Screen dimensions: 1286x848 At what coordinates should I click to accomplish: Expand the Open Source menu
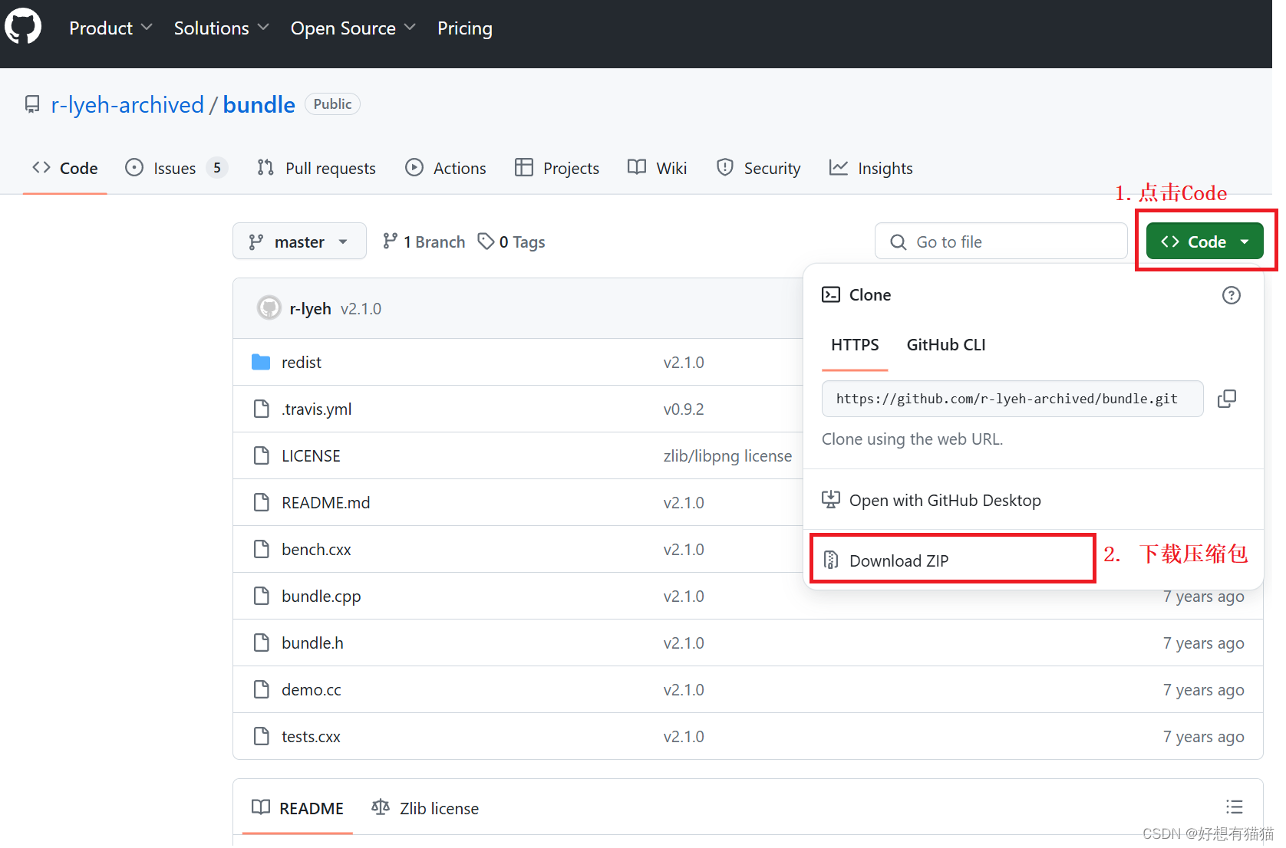pyautogui.click(x=353, y=28)
